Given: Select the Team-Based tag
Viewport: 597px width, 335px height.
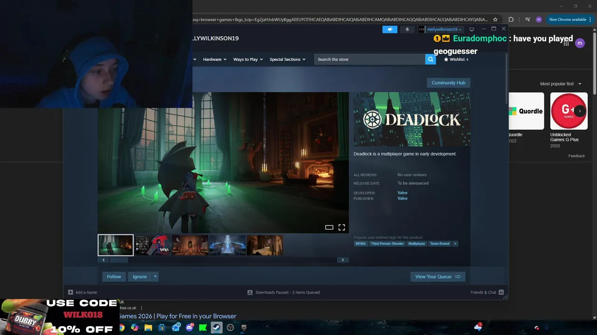Looking at the screenshot, I should coord(439,243).
